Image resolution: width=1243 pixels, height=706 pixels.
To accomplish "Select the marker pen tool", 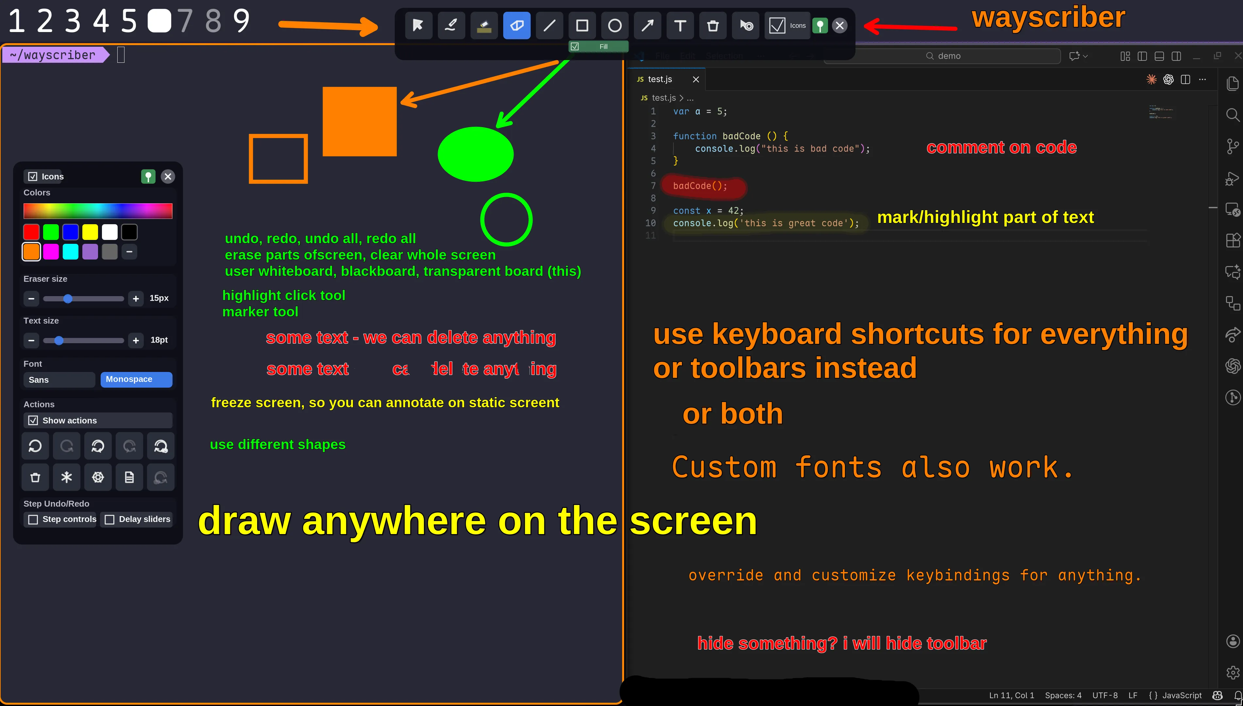I will [451, 25].
